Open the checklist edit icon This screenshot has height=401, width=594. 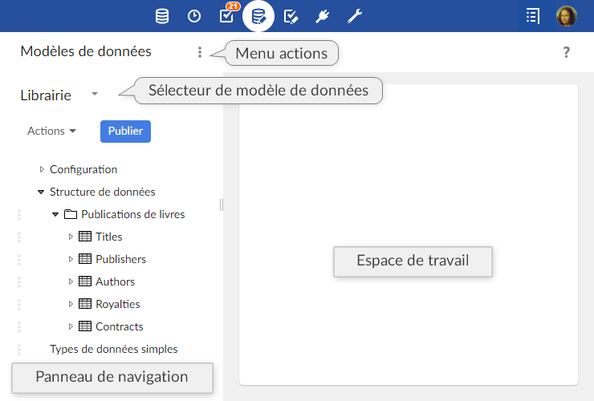(x=291, y=15)
